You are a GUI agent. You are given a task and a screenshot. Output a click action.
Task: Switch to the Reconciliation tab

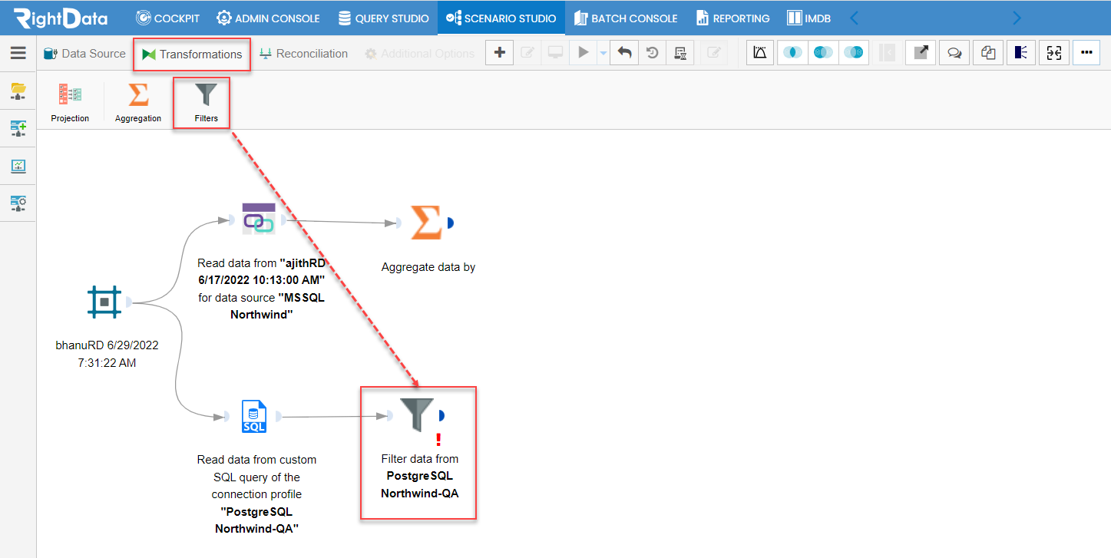coord(304,54)
